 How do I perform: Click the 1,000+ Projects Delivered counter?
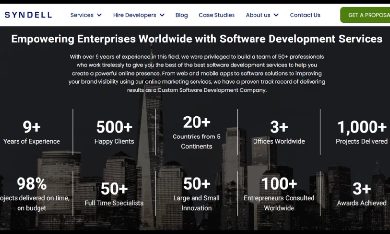pyautogui.click(x=361, y=133)
